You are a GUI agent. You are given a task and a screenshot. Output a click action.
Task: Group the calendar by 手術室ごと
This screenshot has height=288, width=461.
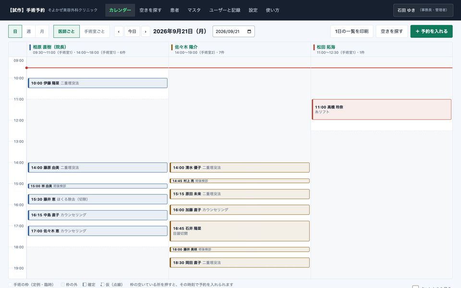point(95,32)
